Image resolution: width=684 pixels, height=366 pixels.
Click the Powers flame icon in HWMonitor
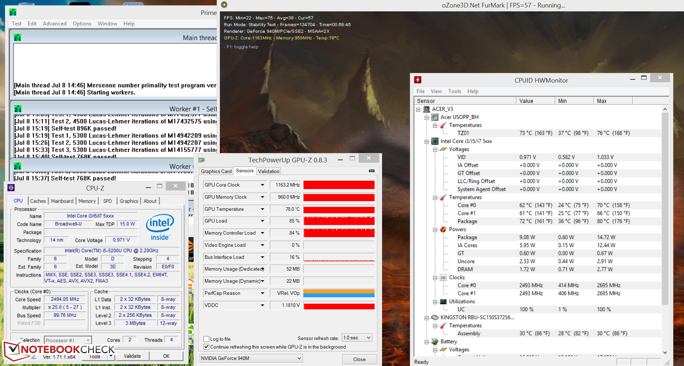[x=443, y=229]
